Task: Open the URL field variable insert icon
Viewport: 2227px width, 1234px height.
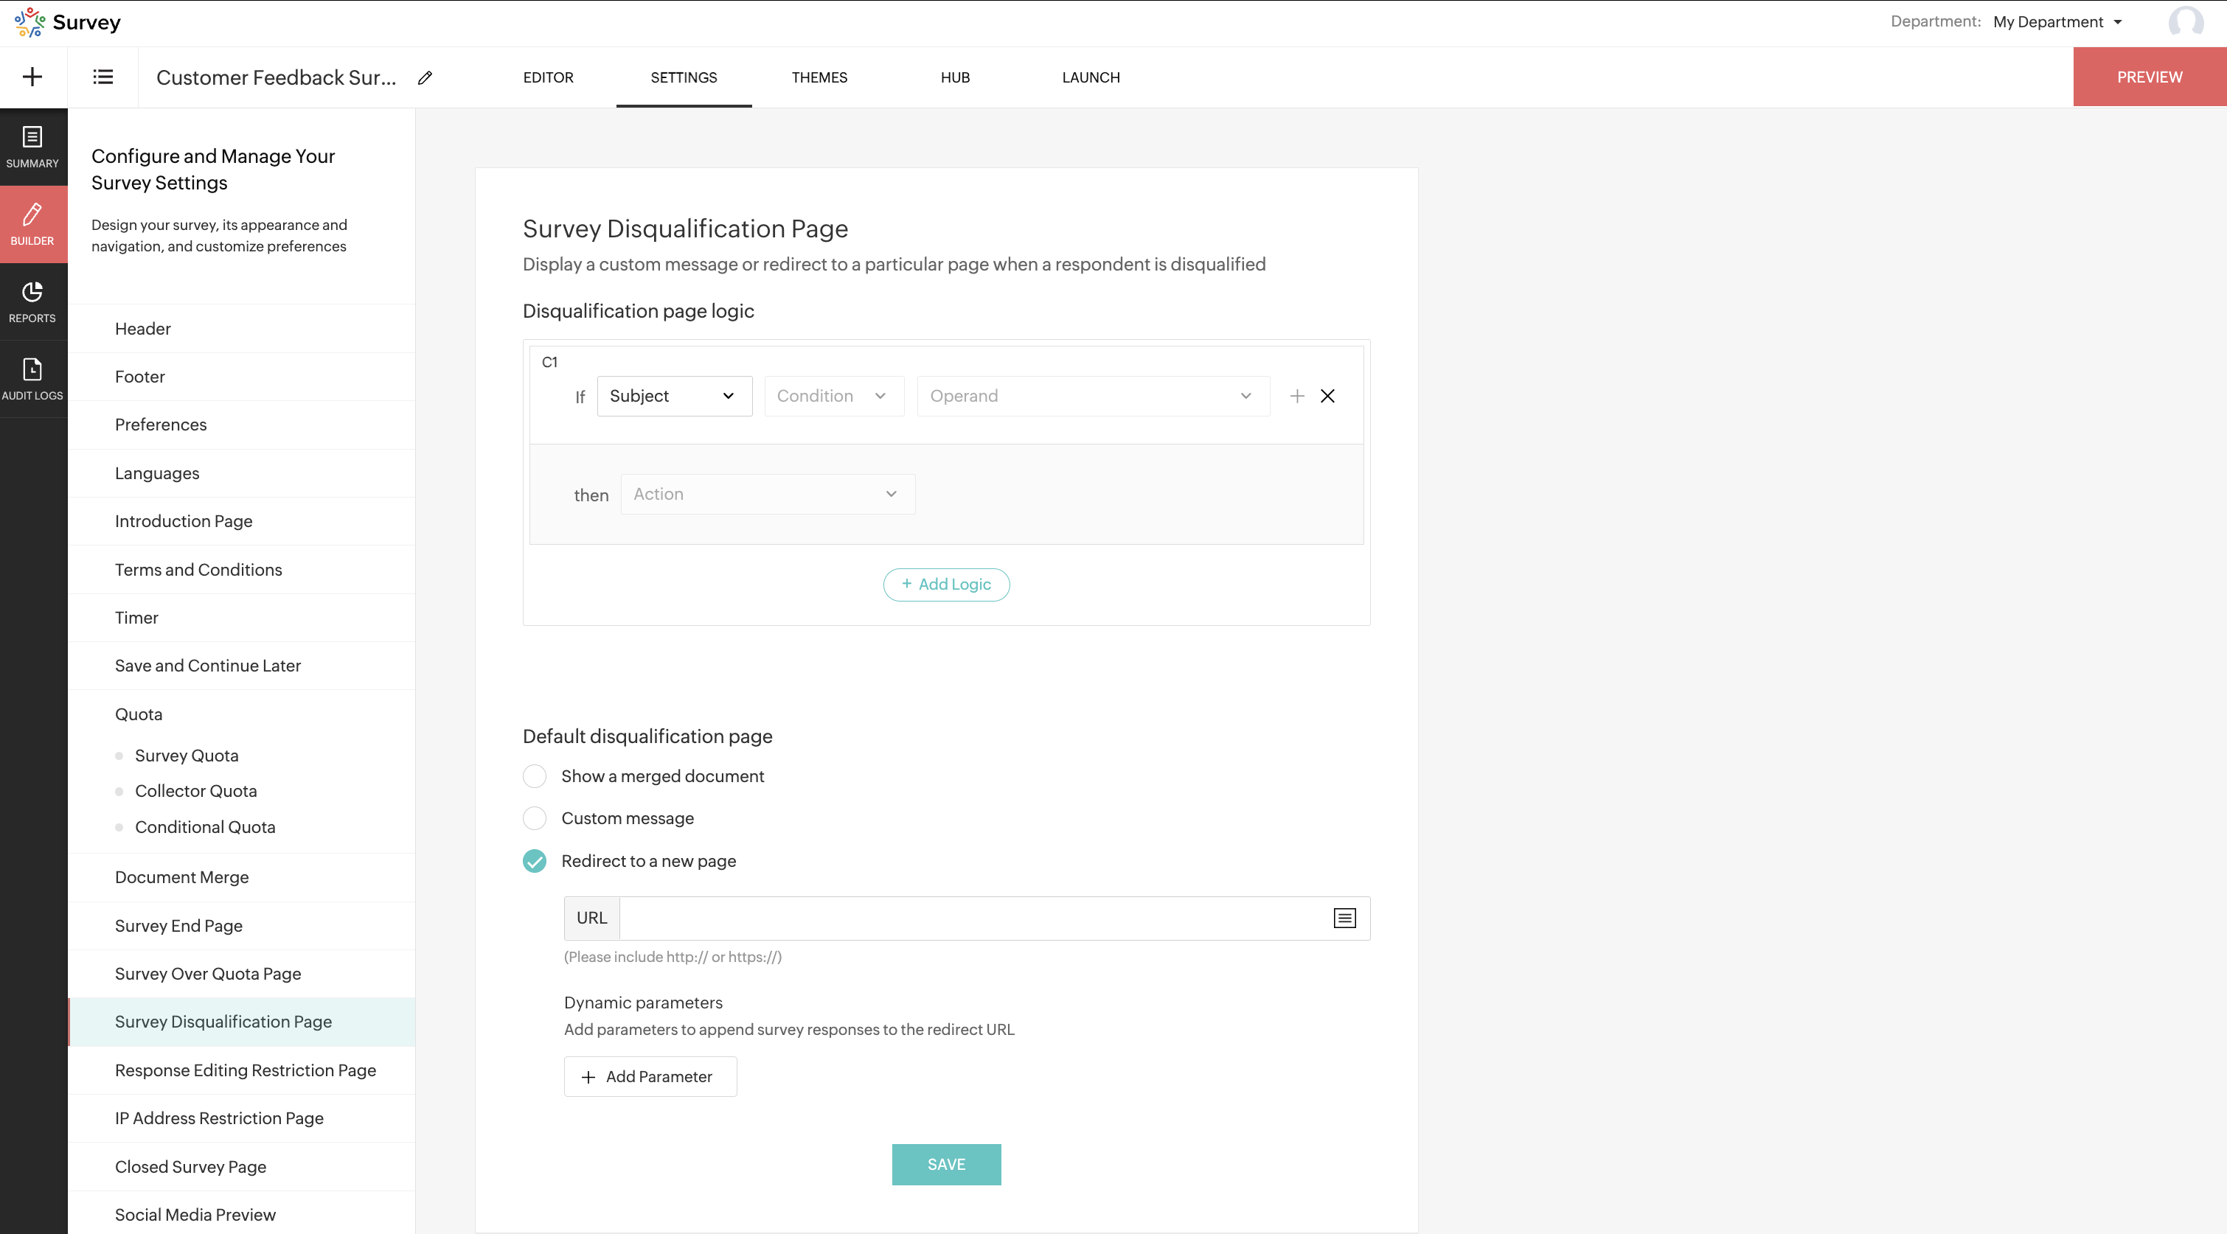Action: tap(1344, 918)
